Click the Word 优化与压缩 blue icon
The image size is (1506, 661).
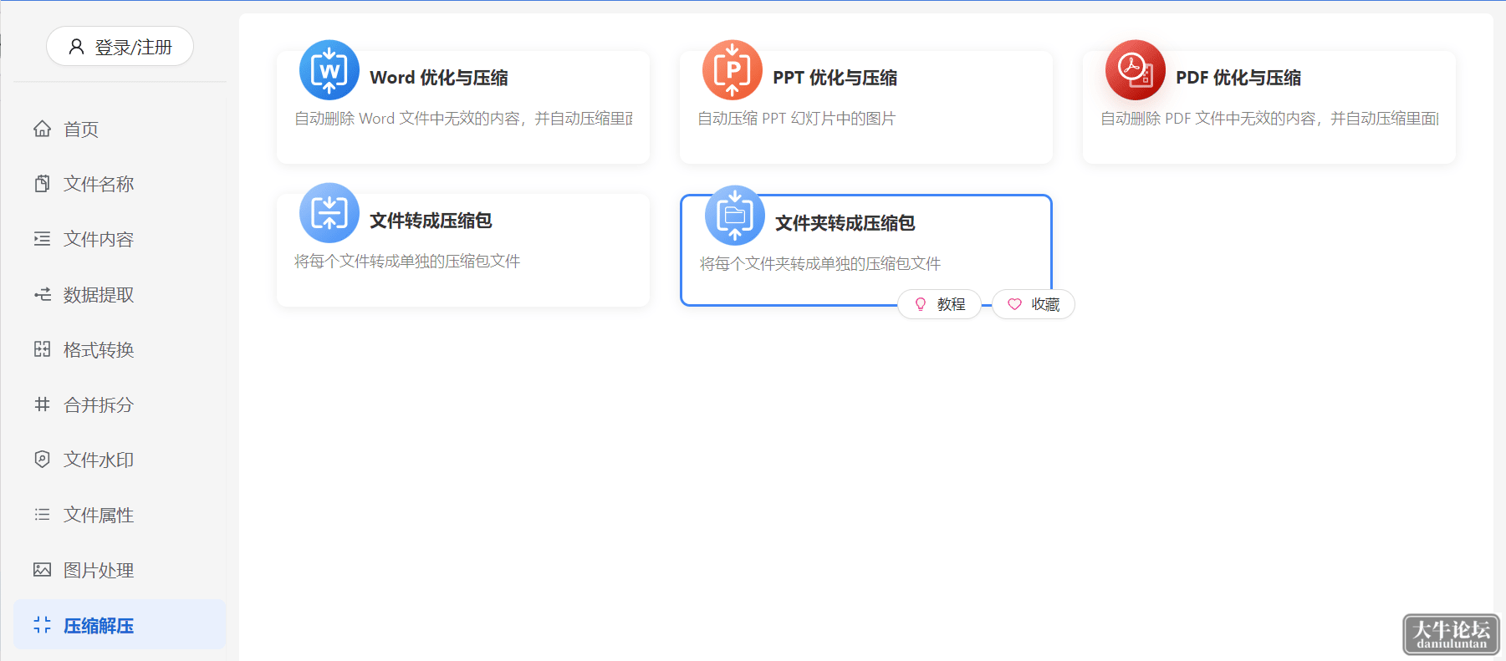329,70
